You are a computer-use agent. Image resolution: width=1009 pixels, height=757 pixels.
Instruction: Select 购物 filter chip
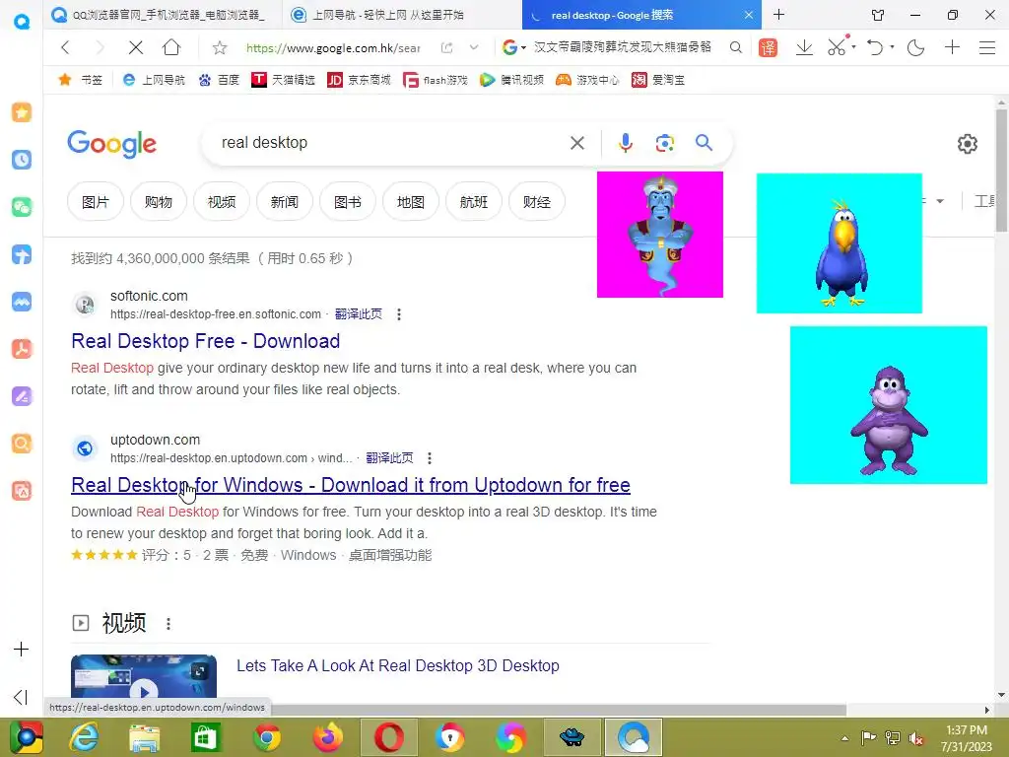[159, 202]
